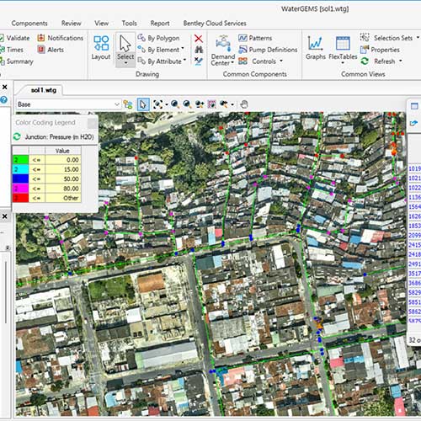421x421 pixels.
Task: Open the Properties panel
Action: (380, 50)
